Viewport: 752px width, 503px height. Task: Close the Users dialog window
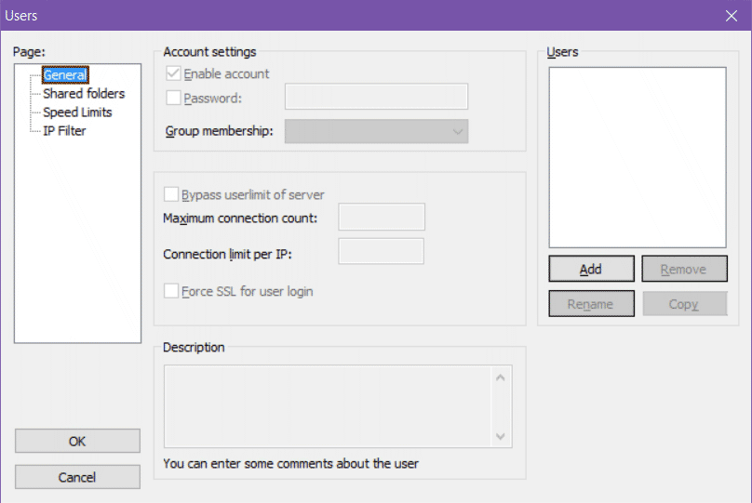coord(731,15)
